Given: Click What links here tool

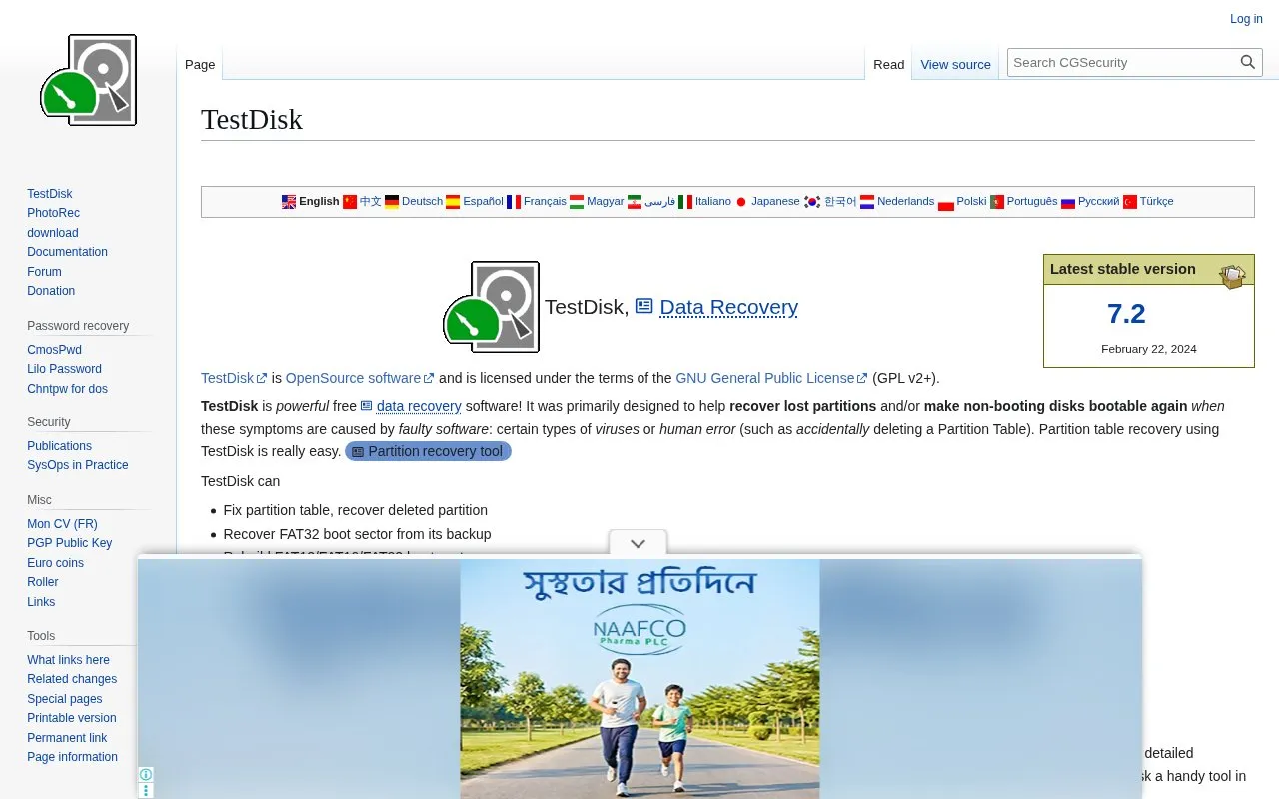Looking at the screenshot, I should [68, 660].
